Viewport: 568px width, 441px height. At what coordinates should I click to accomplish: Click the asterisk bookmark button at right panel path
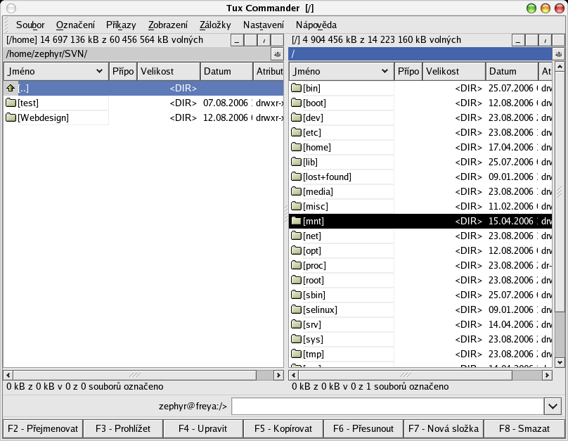pyautogui.click(x=559, y=54)
